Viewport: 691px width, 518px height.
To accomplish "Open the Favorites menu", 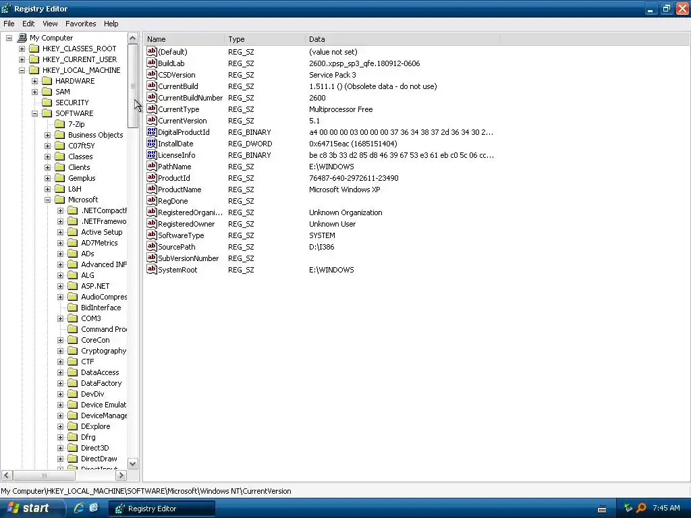I will click(81, 24).
